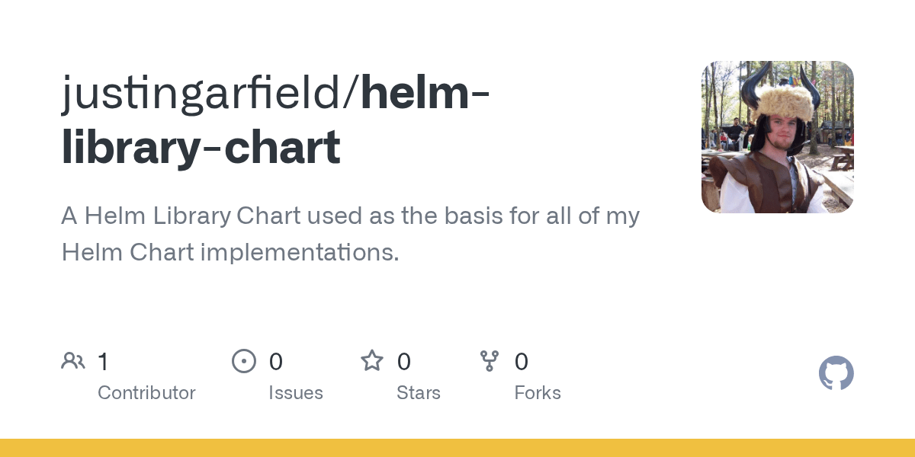Click the contributor count '1'
This screenshot has height=457, width=915.
click(x=103, y=361)
